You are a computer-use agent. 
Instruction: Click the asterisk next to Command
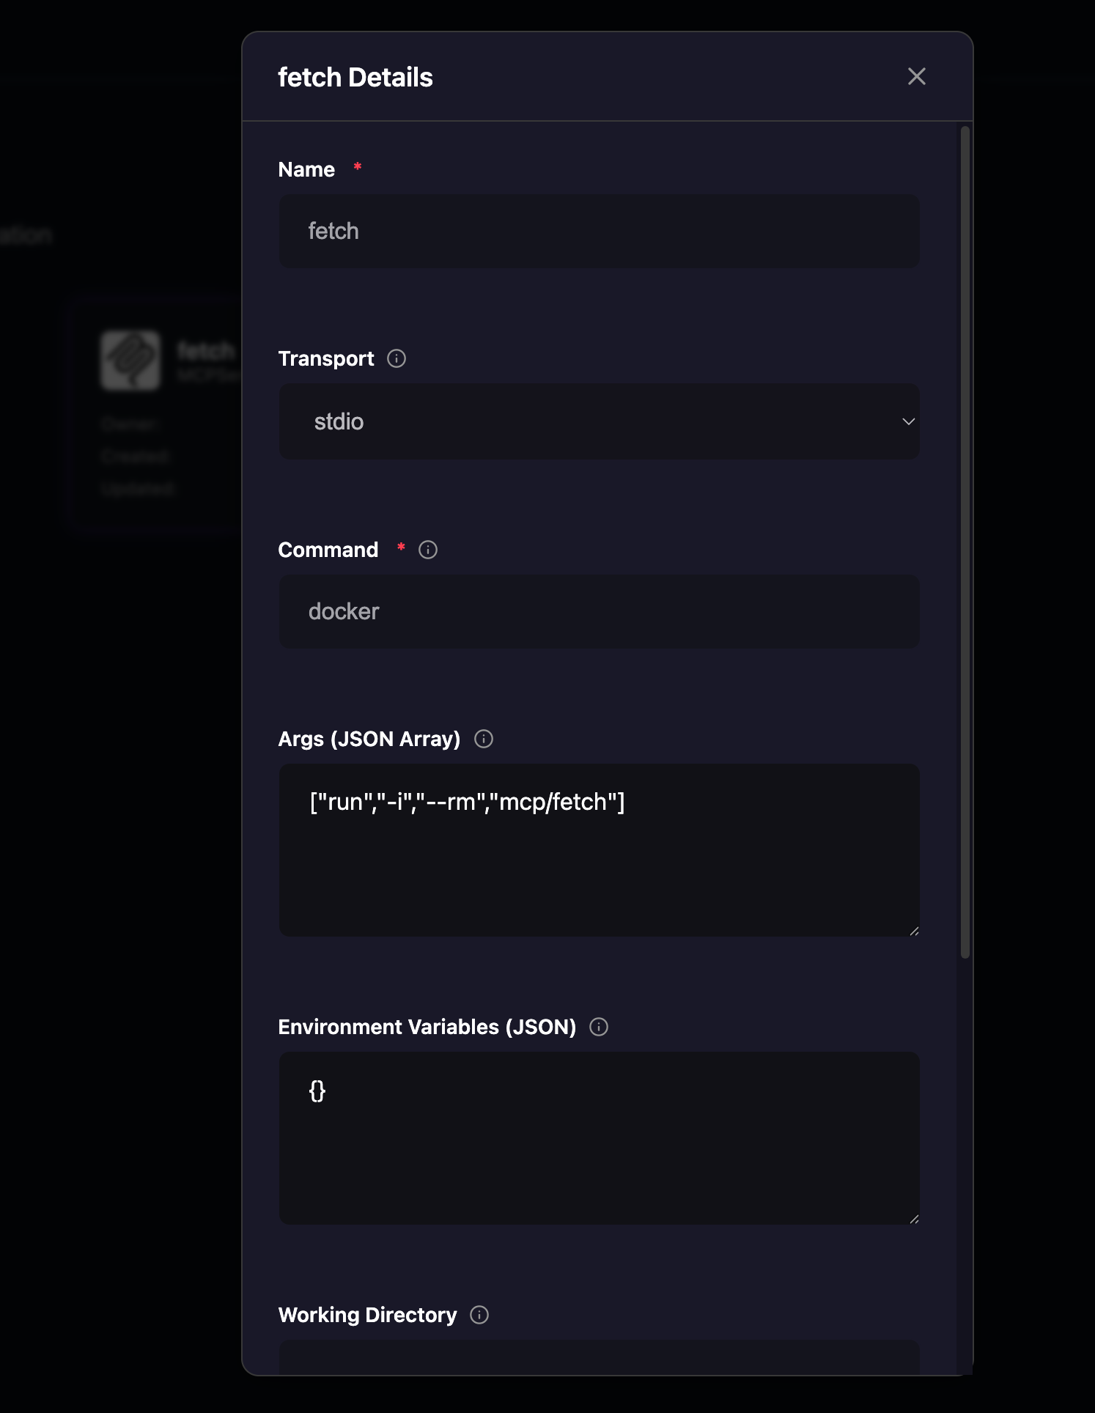[401, 547]
